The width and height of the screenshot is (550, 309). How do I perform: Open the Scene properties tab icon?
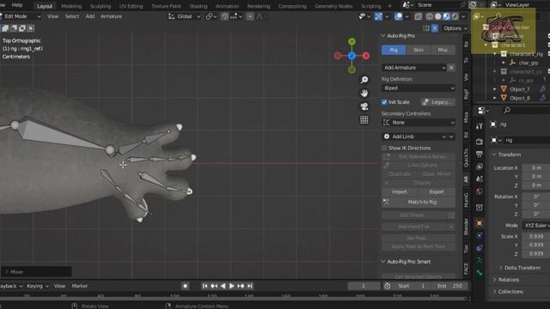point(480,179)
